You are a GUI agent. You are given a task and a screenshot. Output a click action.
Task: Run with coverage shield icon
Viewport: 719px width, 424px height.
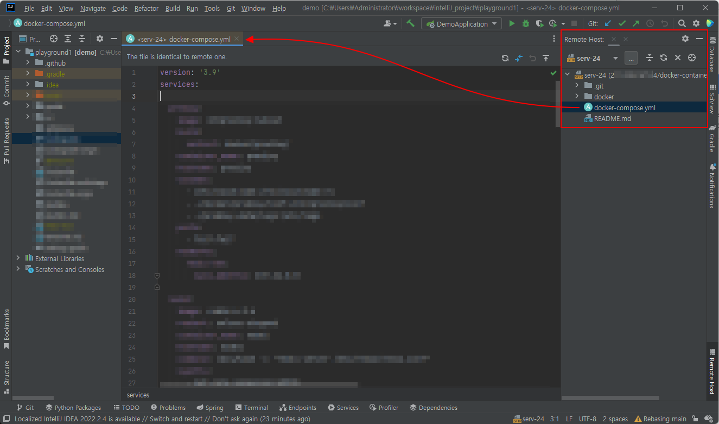[x=539, y=24]
